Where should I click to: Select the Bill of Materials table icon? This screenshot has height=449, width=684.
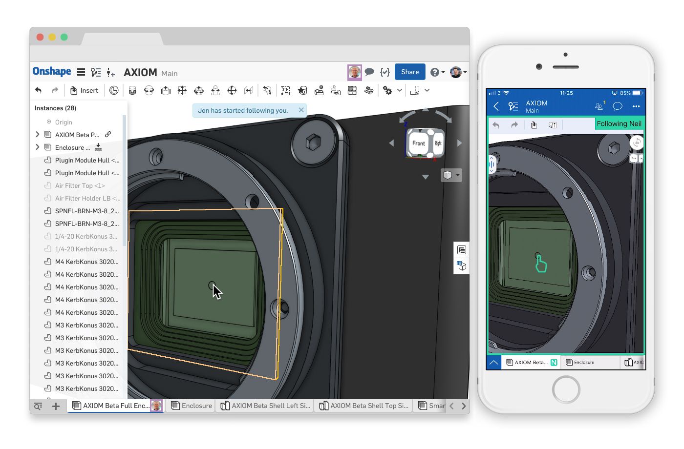(352, 90)
